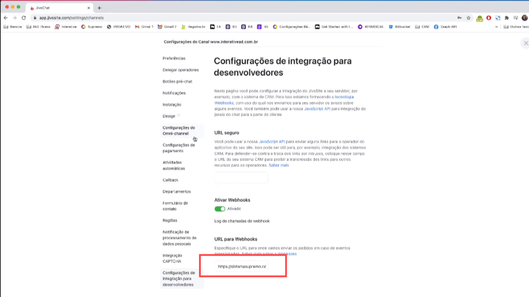Disable the Ativar Webhooks toggle
Screen dimensions: 529x297
[219, 209]
